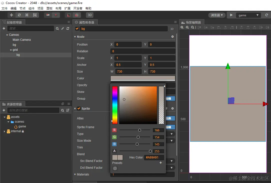271x183 pixels.
Task: Open the game scene selection dropdown
Action: [248, 15]
